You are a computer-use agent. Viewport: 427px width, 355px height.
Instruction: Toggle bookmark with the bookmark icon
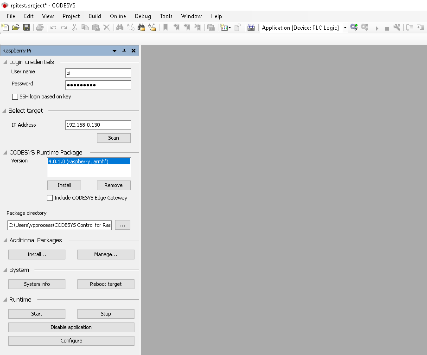pos(166,27)
